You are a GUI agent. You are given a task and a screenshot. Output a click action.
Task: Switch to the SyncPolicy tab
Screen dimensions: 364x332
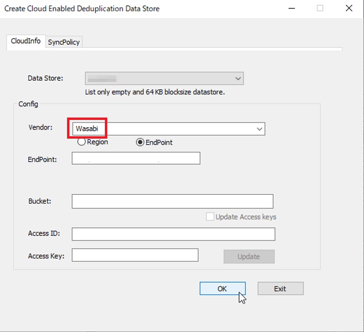(x=64, y=42)
